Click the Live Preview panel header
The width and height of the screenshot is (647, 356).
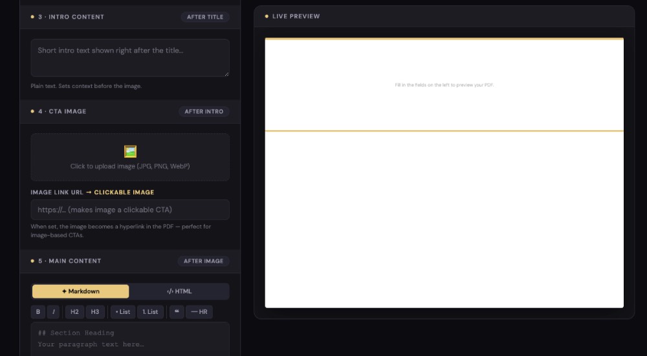pos(444,16)
